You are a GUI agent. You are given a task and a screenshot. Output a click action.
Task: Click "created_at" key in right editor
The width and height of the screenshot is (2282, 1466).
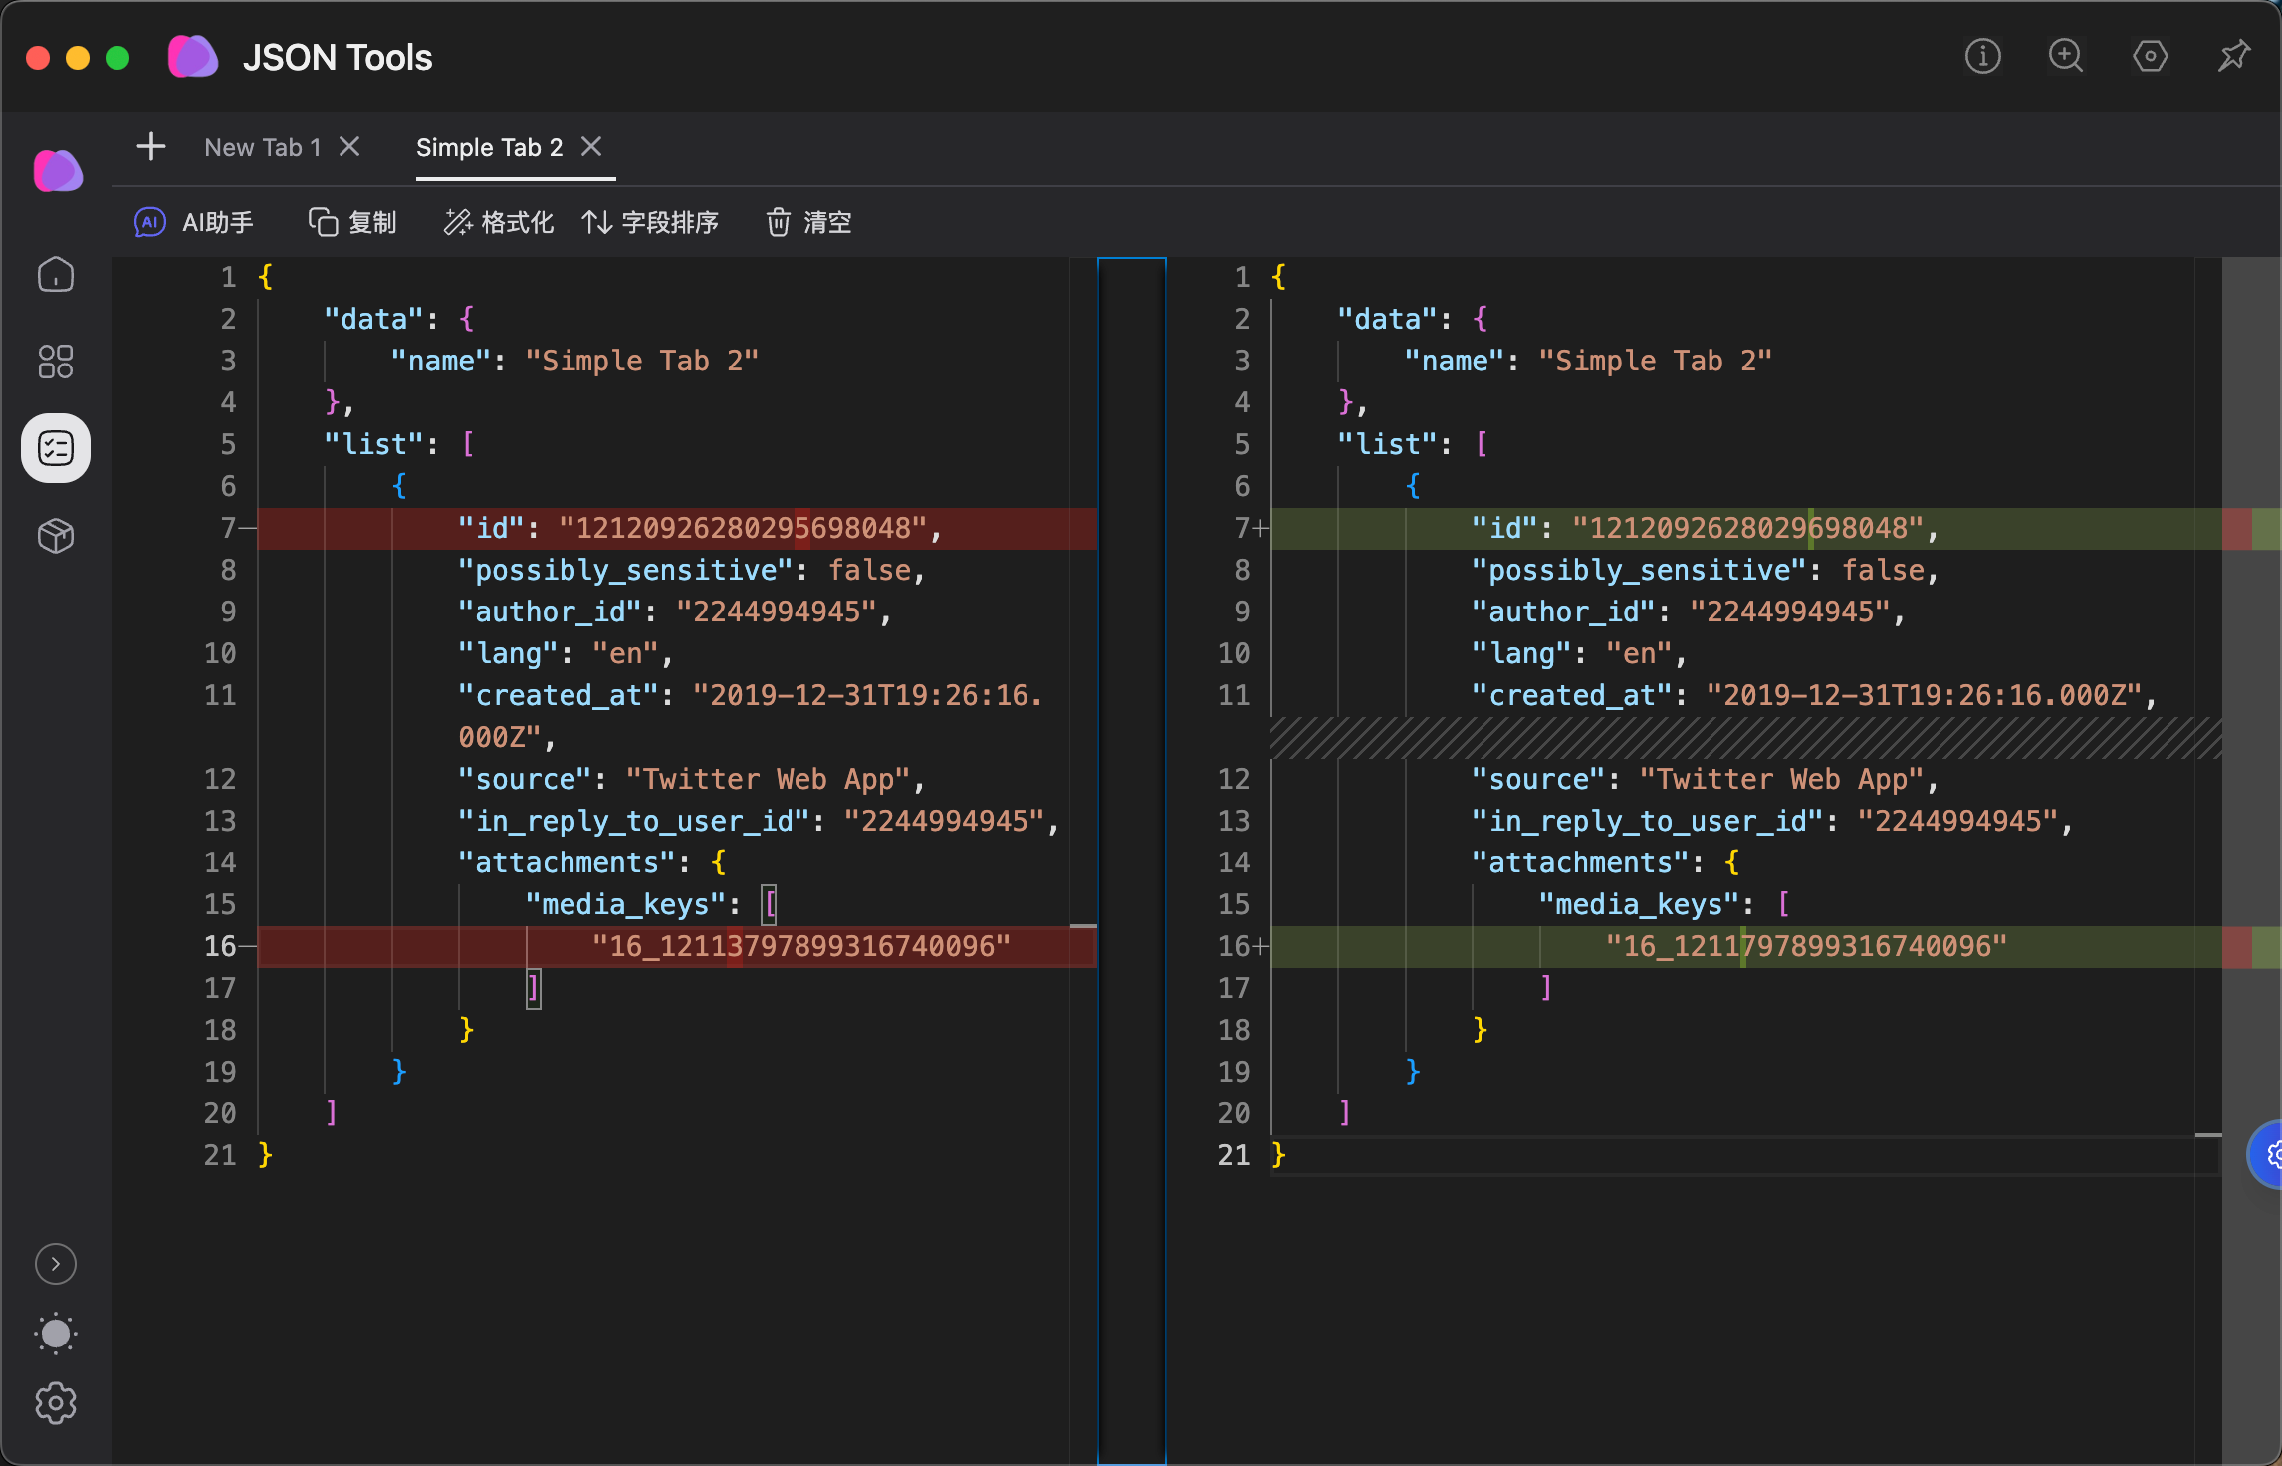click(1571, 695)
